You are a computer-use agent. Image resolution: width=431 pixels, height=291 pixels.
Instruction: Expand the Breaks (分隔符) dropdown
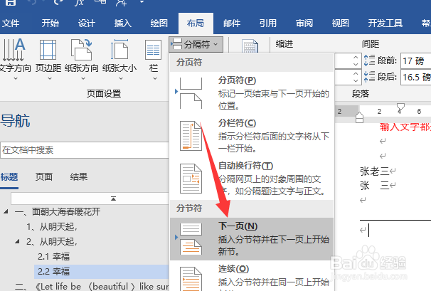click(x=196, y=44)
